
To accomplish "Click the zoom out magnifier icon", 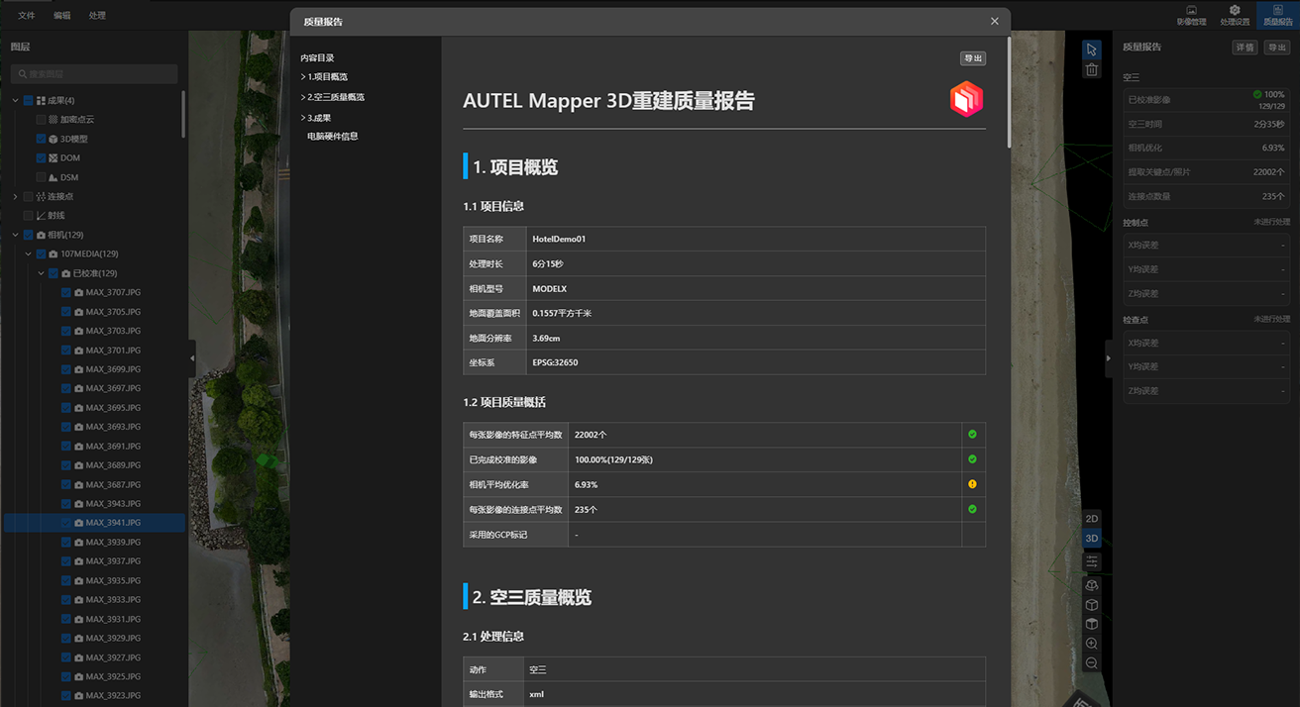I will (1091, 662).
